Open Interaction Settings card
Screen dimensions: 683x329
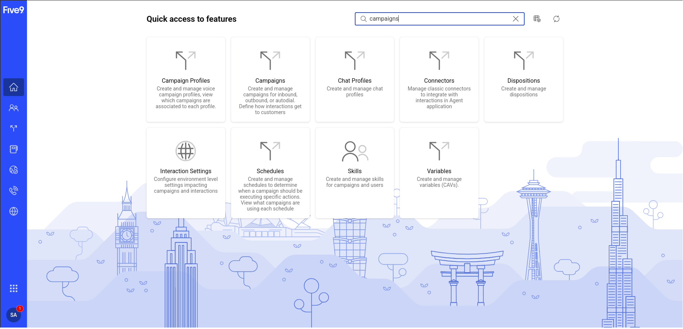tap(186, 173)
